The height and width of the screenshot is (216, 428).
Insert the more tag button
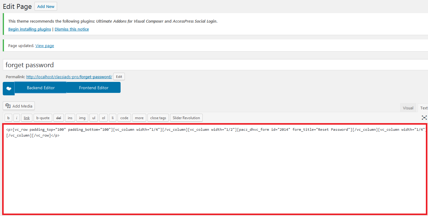tap(139, 118)
